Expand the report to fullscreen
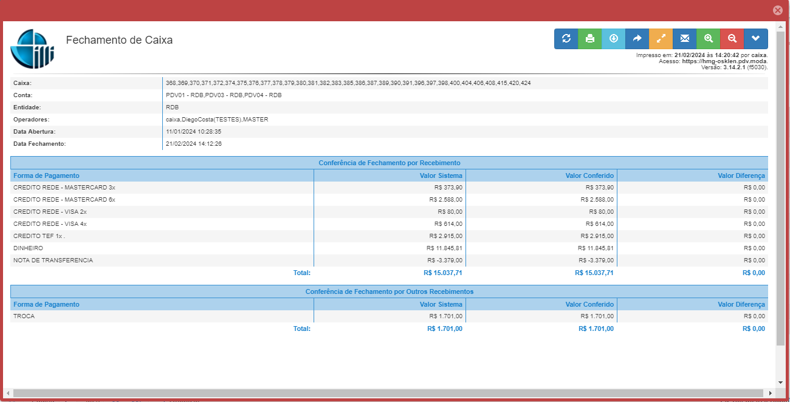 coord(661,39)
